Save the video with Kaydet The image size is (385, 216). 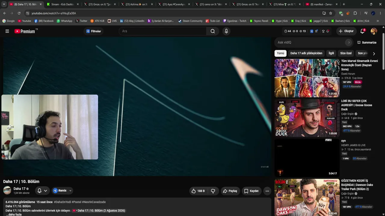251,191
